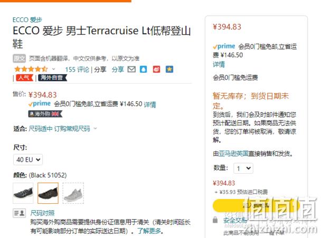The image size is (322, 238).
Task: Select the dark blue shoe thumbnail
Action: (x=23, y=193)
